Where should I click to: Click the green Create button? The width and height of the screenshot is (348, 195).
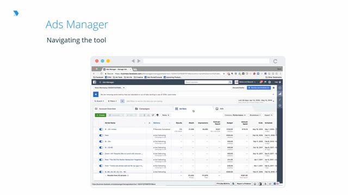pyautogui.click(x=101, y=115)
